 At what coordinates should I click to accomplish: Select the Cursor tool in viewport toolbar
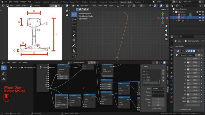point(74,20)
